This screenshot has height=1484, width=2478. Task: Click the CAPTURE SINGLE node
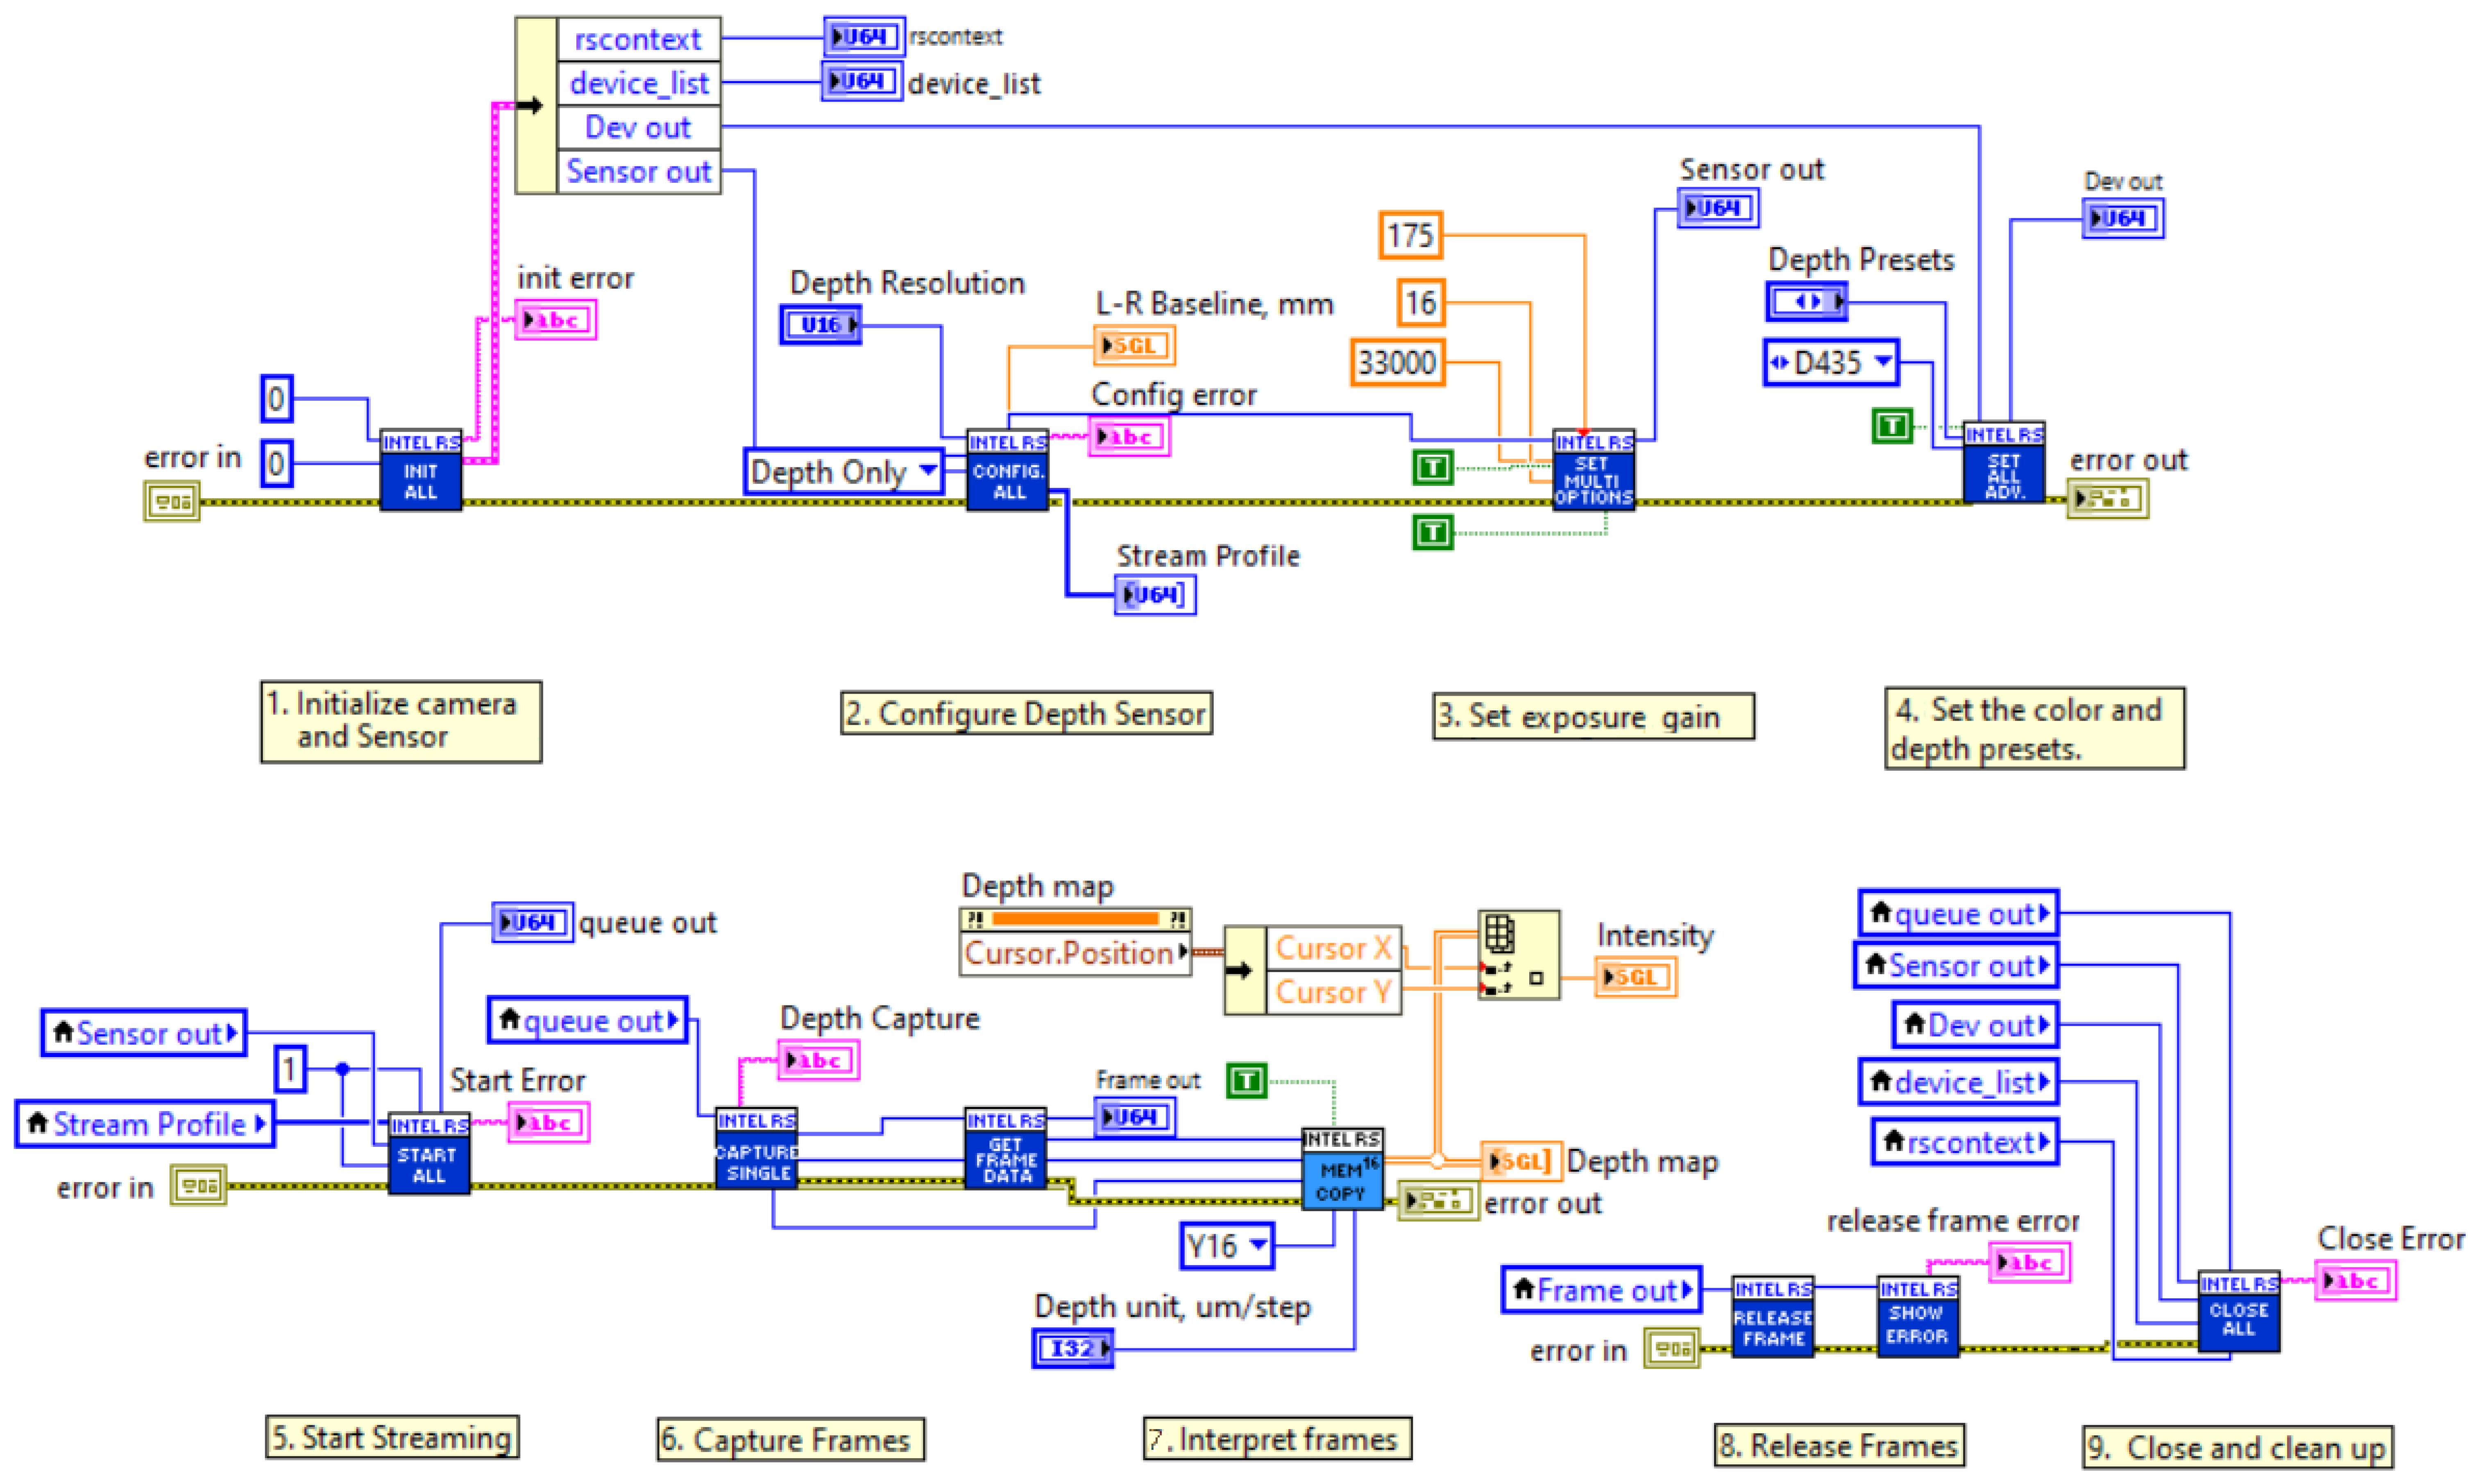point(757,1148)
